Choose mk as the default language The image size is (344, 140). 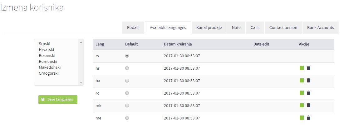point(127,105)
